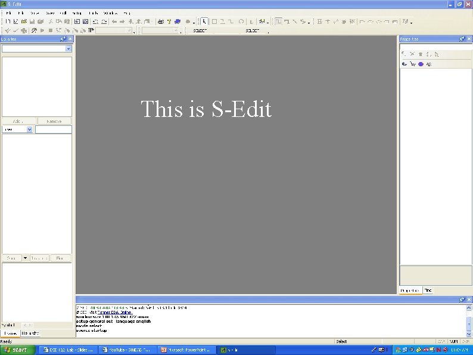Screen dimensions: 473x355
Task: Click the Stop simulation square icon
Action: pyautogui.click(x=51, y=30)
